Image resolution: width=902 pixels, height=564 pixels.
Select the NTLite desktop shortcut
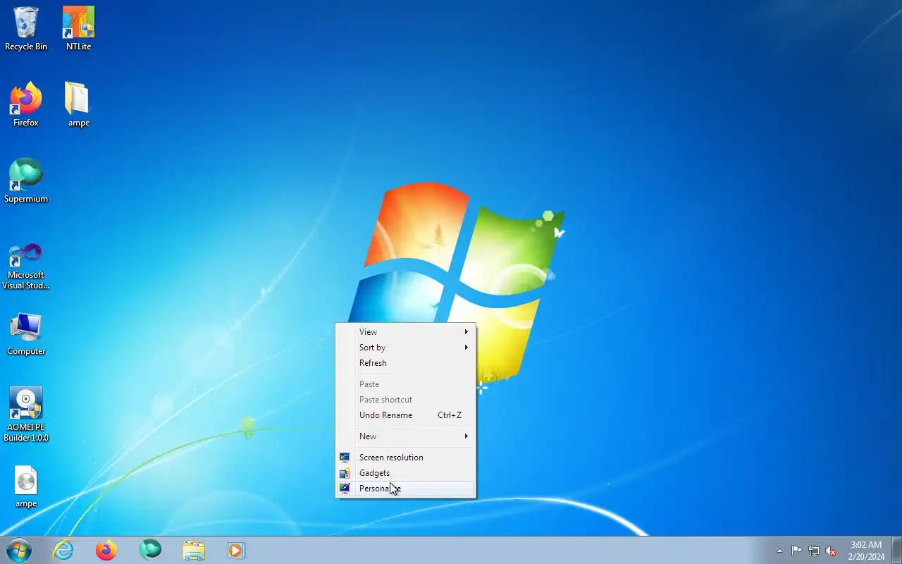tap(78, 29)
